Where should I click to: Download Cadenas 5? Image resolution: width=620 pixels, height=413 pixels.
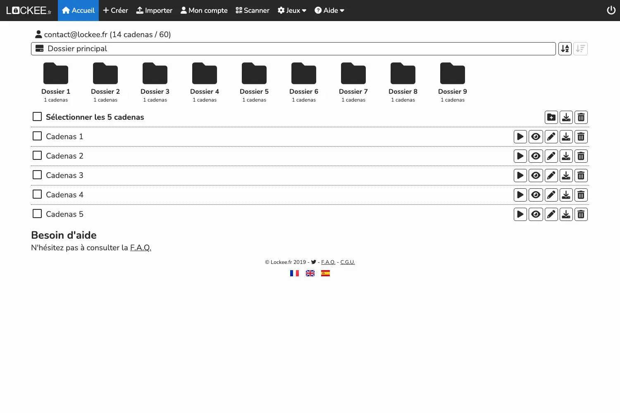(566, 214)
